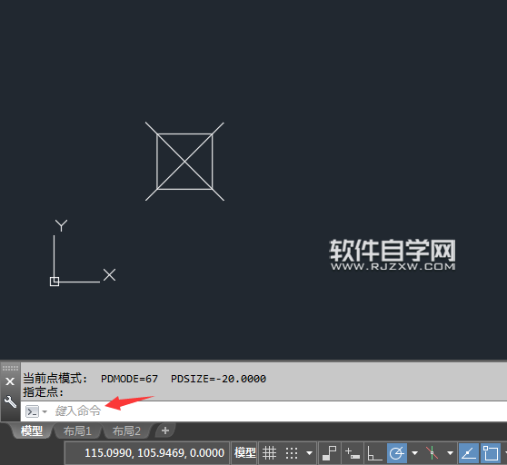Click the PDMODE=67 history text
507x465 pixels.
(129, 379)
